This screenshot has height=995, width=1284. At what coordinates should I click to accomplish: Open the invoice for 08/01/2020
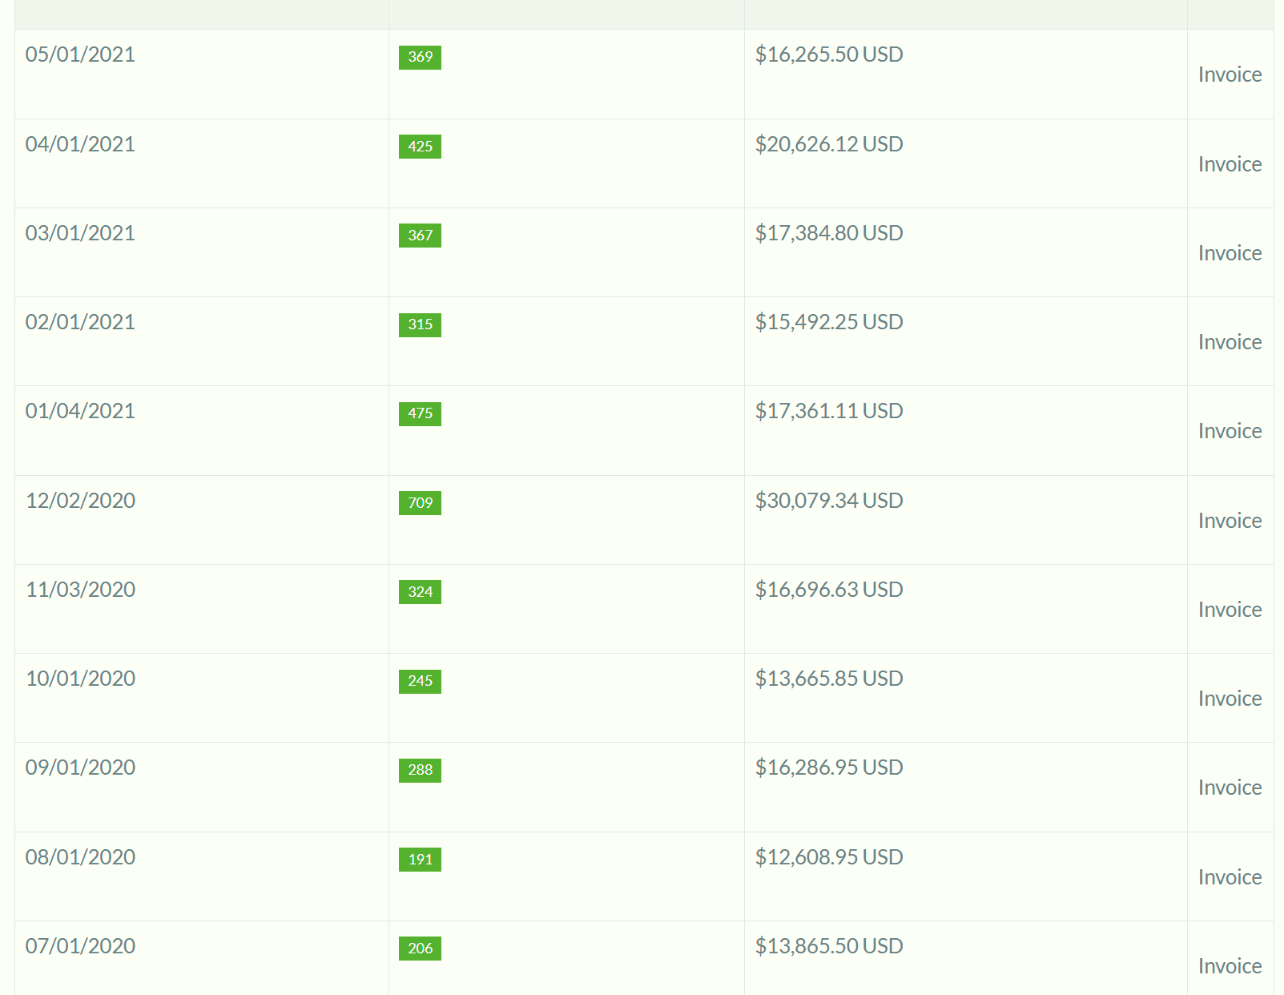point(1230,877)
